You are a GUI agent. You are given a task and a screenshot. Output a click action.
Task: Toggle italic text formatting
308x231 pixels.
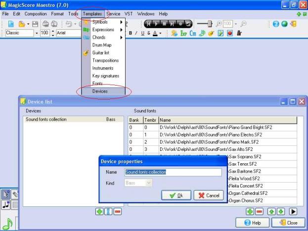136,33
